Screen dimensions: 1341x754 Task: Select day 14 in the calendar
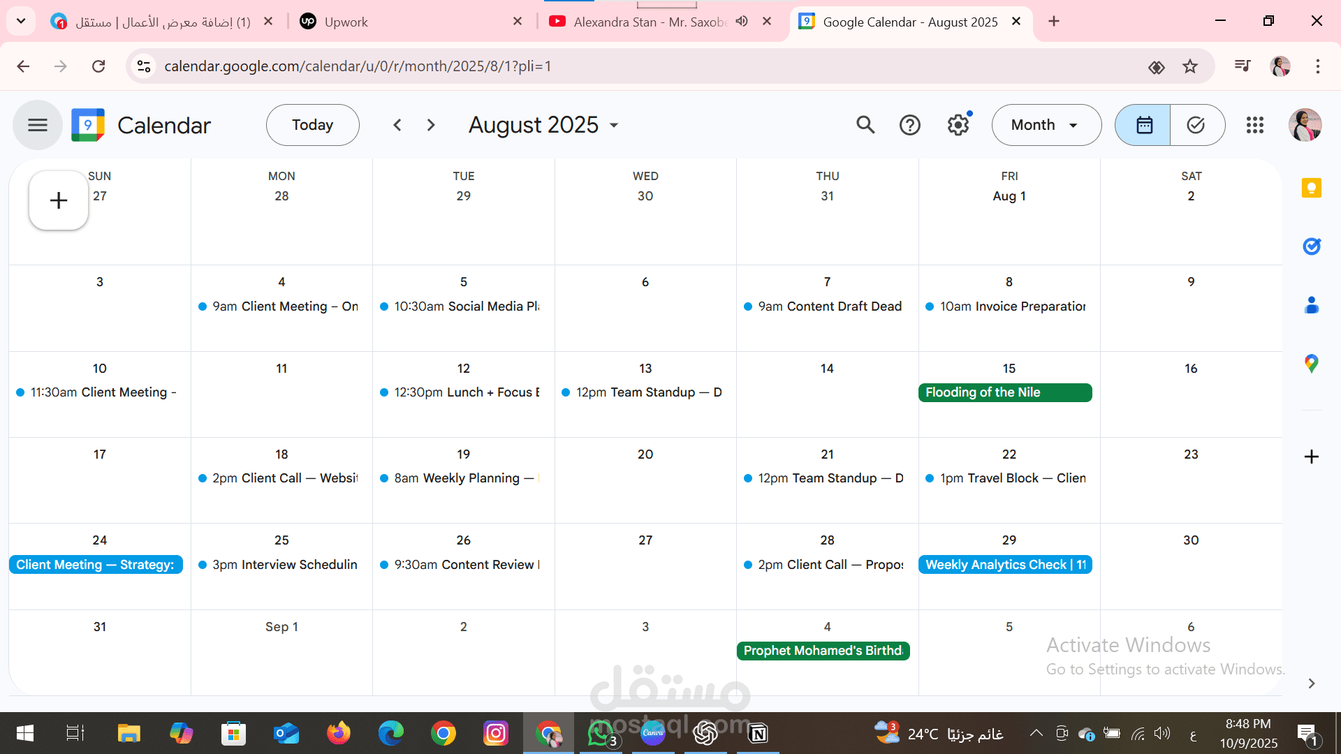tap(827, 369)
